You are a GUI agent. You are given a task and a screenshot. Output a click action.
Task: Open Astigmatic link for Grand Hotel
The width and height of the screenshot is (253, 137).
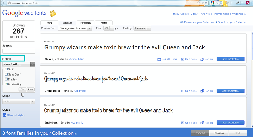[x=80, y=91]
